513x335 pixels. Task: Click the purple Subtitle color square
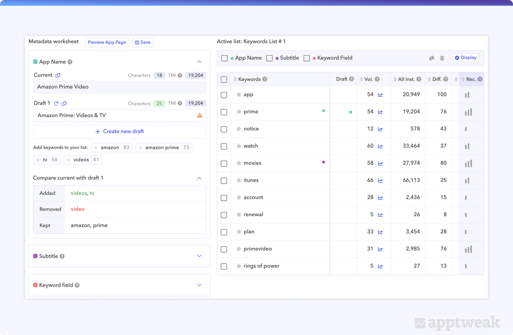tap(35, 256)
